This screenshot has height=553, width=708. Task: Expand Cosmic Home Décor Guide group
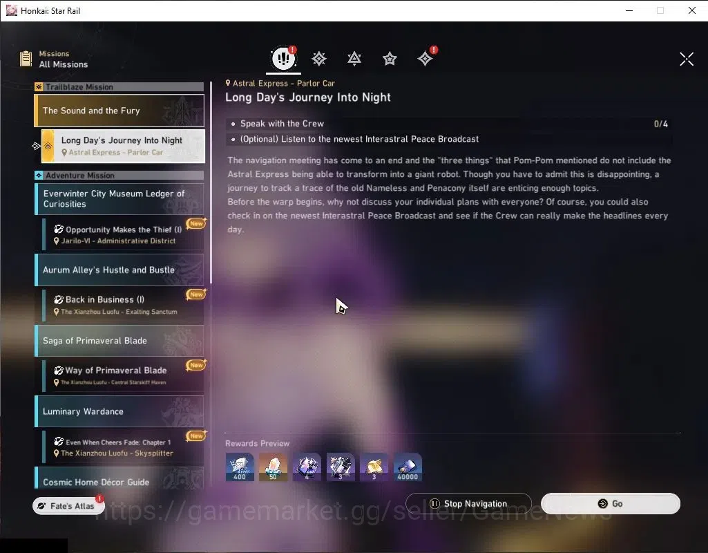click(119, 478)
